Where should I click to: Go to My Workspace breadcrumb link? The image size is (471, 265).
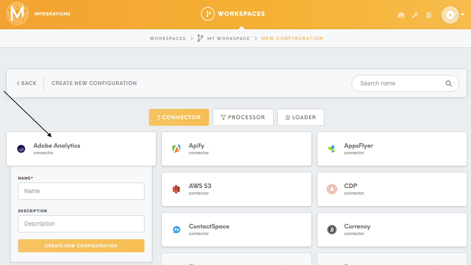[228, 38]
